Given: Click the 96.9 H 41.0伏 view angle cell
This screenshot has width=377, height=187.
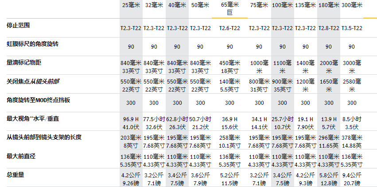Looking at the screenshot, I should pyautogui.click(x=131, y=123).
